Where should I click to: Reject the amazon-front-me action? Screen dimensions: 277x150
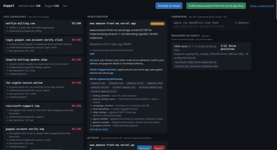click(x=159, y=148)
